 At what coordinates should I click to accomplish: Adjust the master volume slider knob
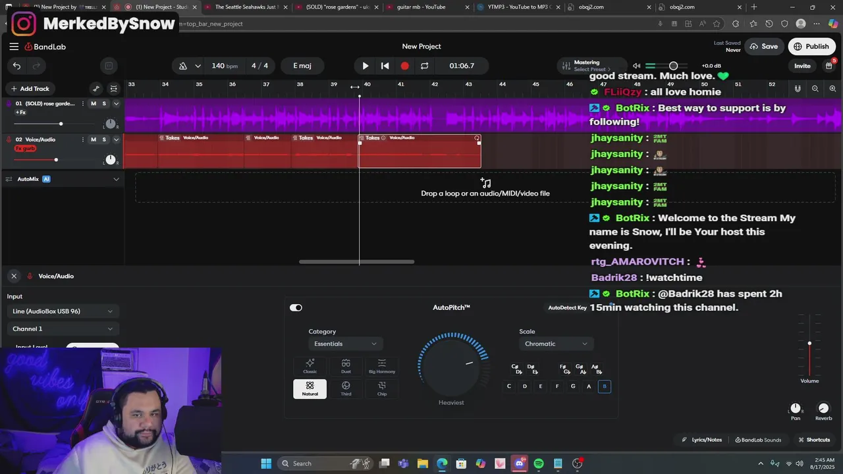tap(673, 66)
